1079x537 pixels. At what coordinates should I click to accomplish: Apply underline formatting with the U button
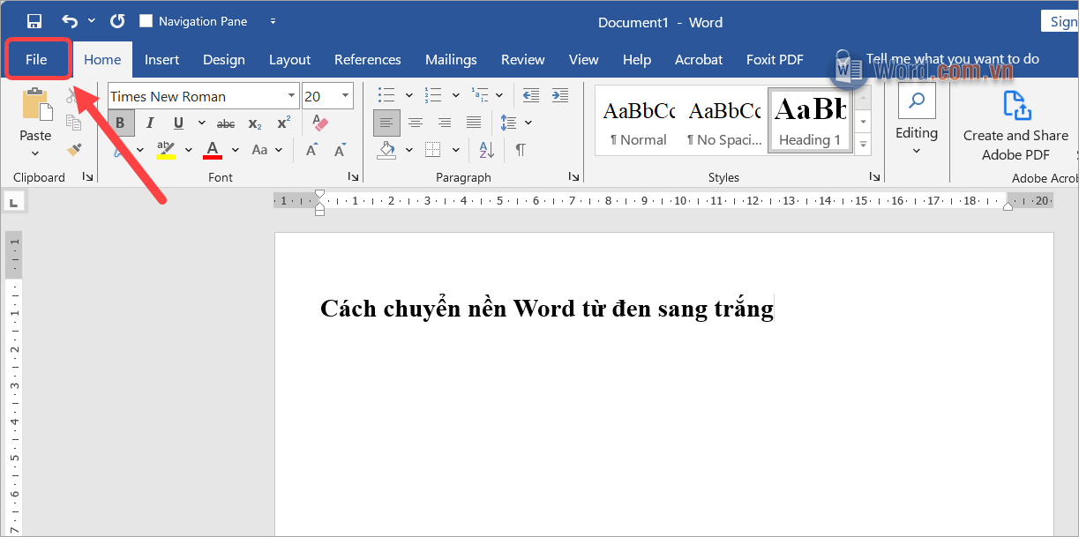point(178,123)
